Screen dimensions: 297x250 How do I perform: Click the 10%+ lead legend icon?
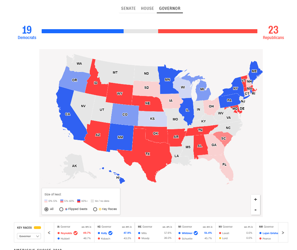pyautogui.click(x=79, y=201)
